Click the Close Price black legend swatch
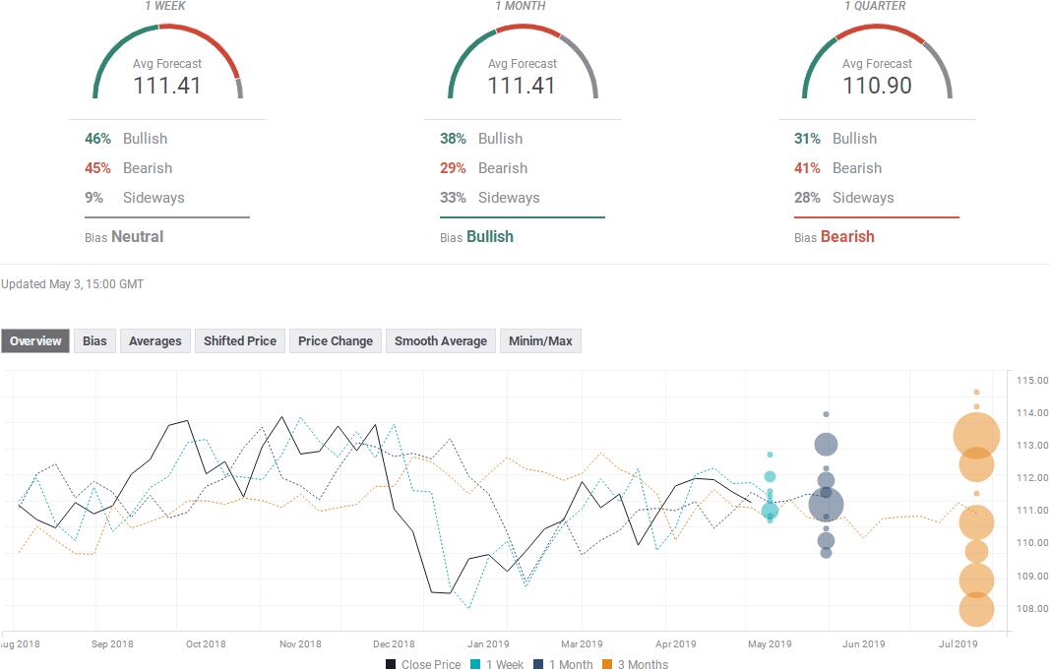The width and height of the screenshot is (1050, 671). [x=391, y=664]
